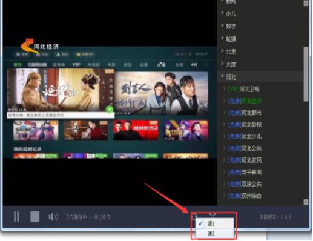Click the 当前版本 version label
Image resolution: width=313 pixels, height=241 pixels.
275,217
